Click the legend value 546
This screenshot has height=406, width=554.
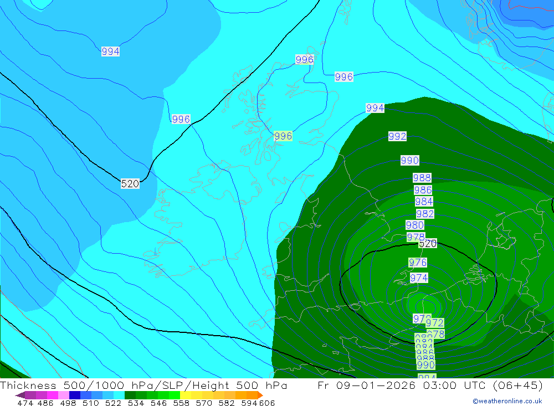(x=158, y=403)
